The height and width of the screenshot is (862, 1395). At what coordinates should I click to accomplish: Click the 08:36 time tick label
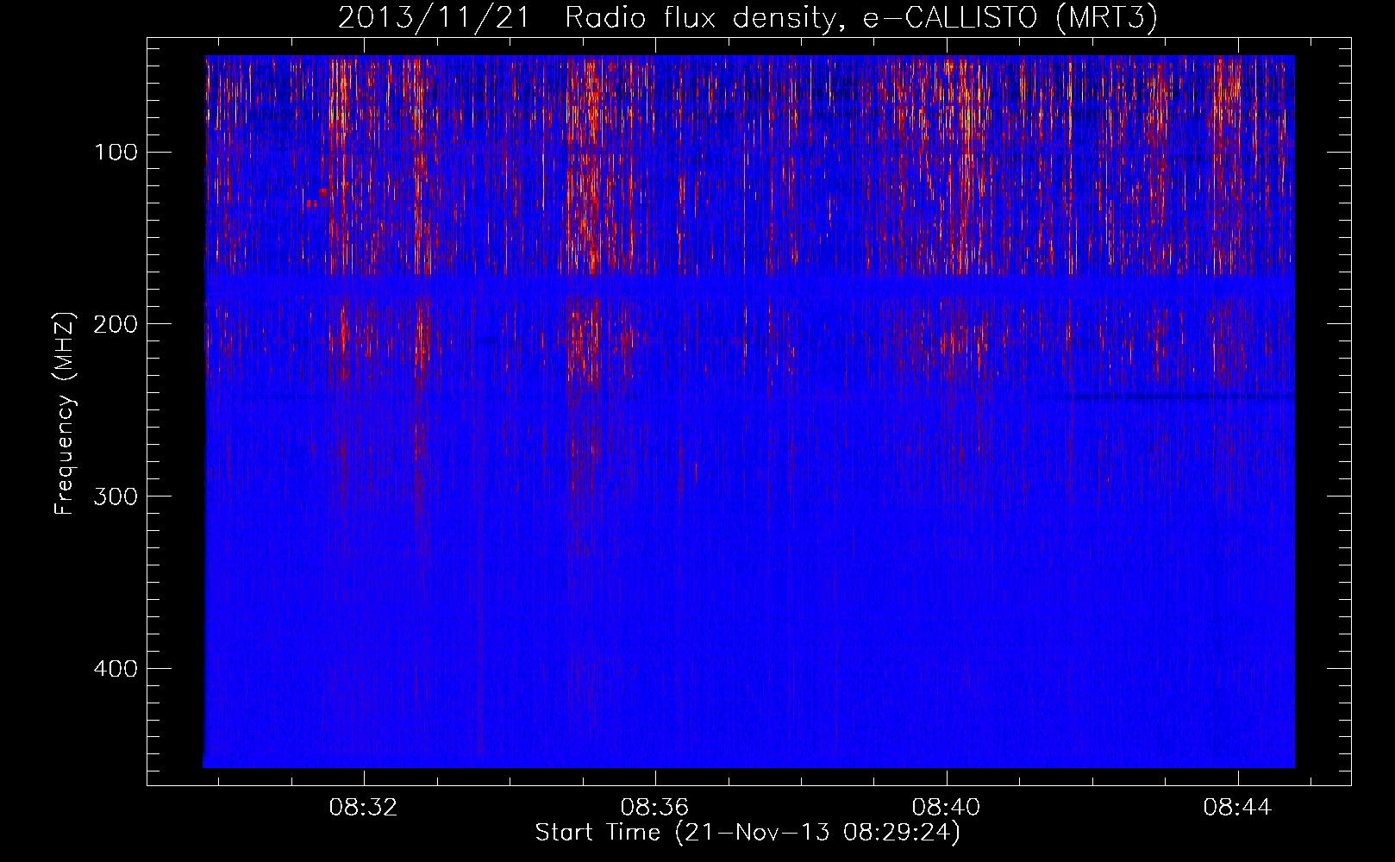654,808
